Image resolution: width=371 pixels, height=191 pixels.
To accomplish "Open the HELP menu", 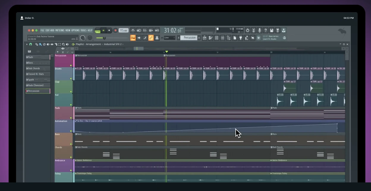I will pos(90,30).
